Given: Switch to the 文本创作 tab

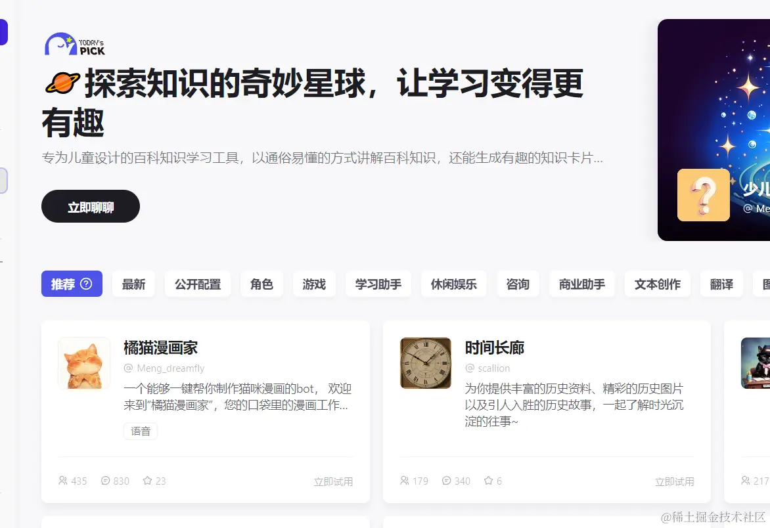Looking at the screenshot, I should point(658,284).
